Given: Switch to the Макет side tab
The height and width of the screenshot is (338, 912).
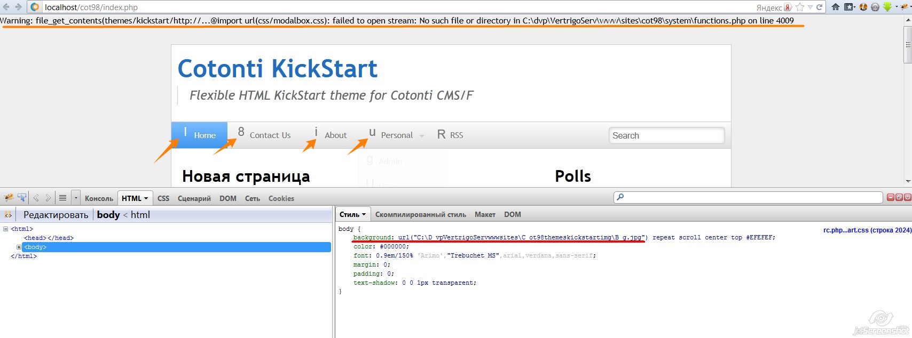Looking at the screenshot, I should [485, 214].
